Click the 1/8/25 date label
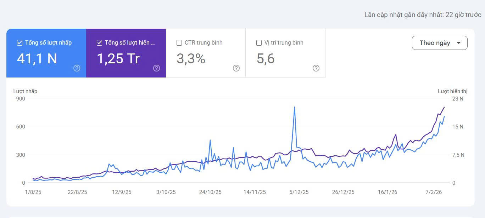Screen dimensions: 485x218 coord(33,192)
